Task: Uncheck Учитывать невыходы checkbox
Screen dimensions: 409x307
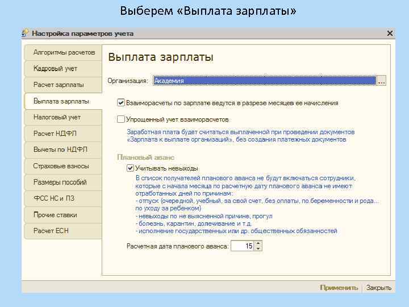Action: pos(130,168)
